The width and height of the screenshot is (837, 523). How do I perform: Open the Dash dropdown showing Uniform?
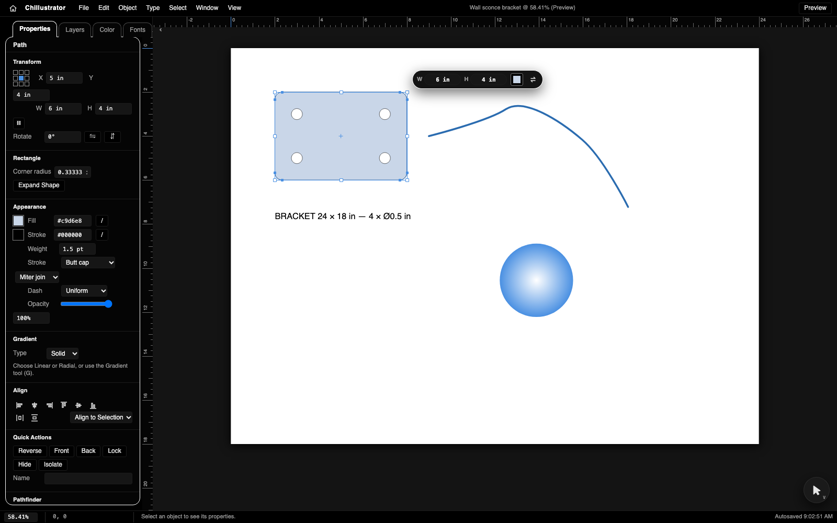[x=84, y=291]
